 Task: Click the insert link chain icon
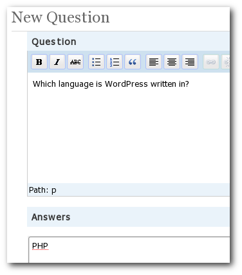tap(211, 62)
